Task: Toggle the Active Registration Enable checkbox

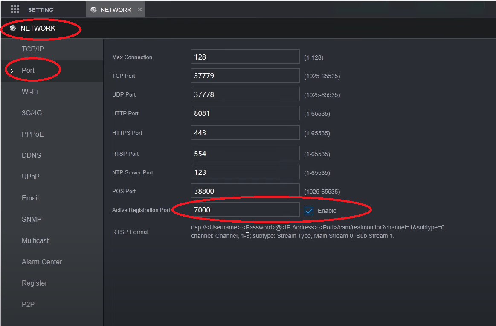Action: pos(309,211)
